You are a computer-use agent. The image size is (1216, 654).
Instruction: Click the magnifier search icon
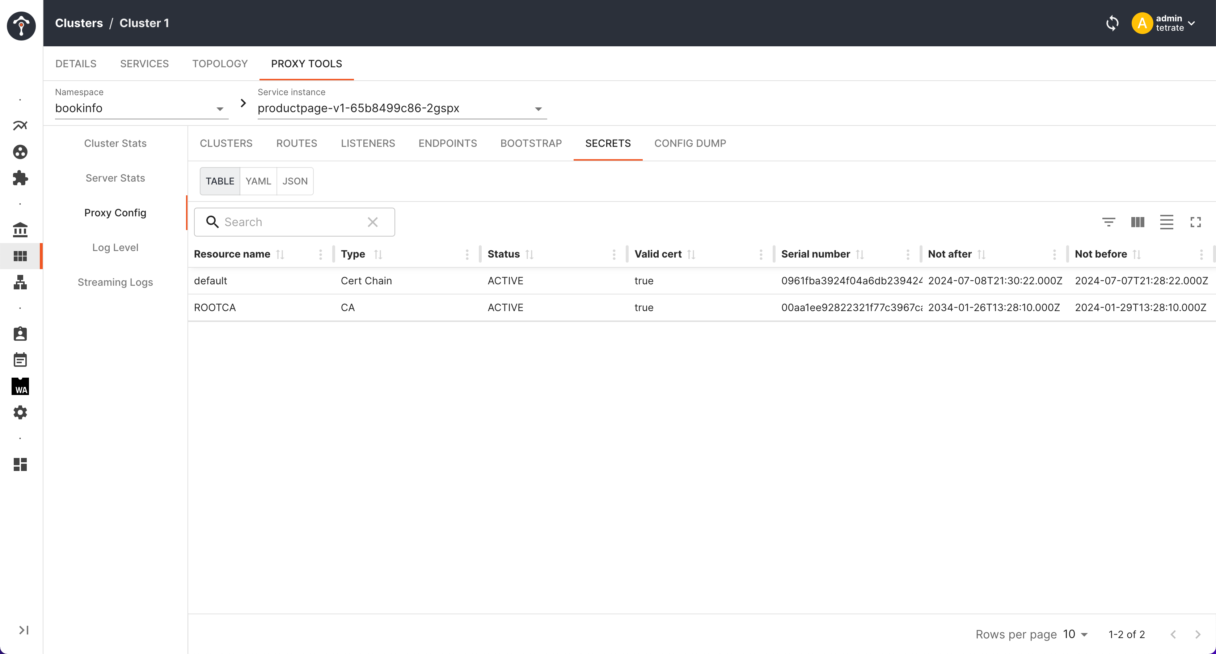pyautogui.click(x=212, y=222)
